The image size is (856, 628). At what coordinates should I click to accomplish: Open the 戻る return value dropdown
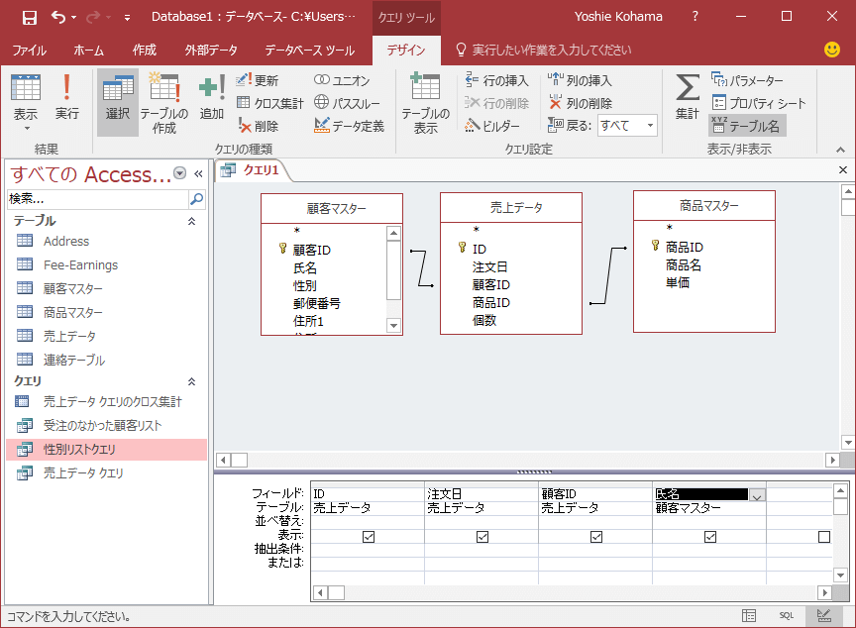[650, 126]
